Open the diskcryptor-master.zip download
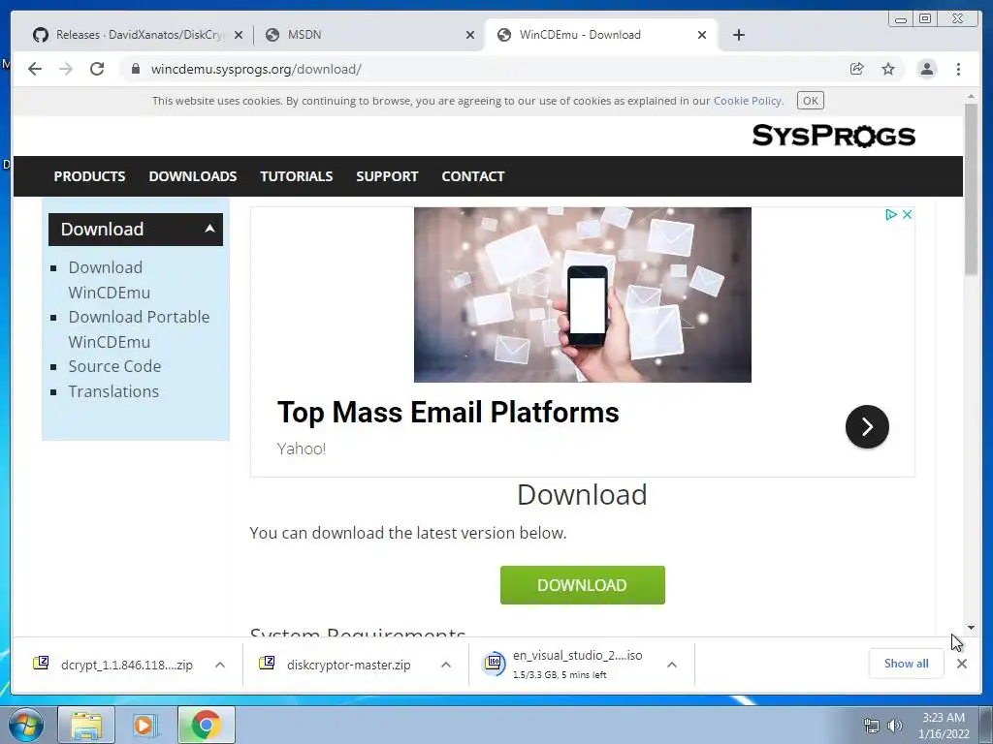 pyautogui.click(x=336, y=665)
